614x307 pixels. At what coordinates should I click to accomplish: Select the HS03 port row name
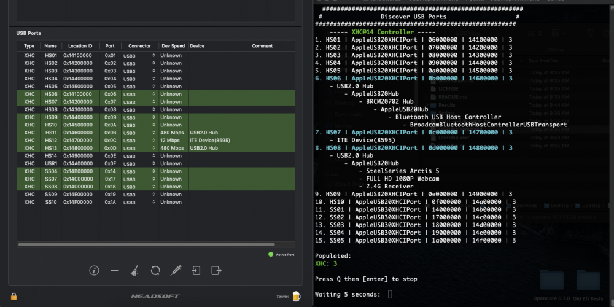coord(51,71)
